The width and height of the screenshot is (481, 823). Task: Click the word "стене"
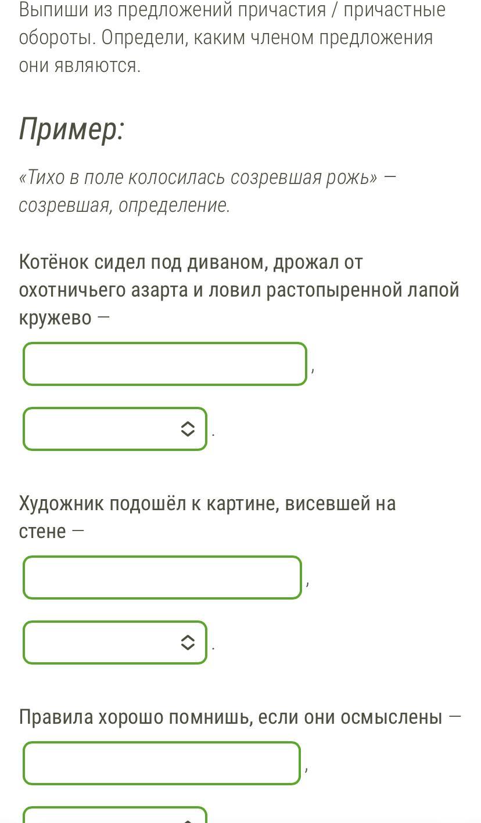[x=42, y=531]
